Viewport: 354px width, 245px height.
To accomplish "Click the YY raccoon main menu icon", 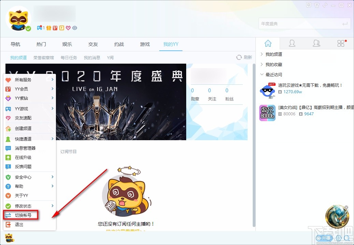I will tap(9, 238).
